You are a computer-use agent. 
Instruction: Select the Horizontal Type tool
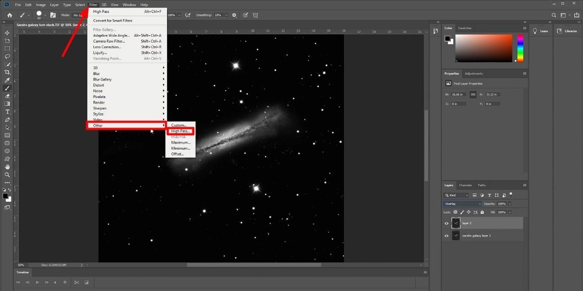pos(7,111)
